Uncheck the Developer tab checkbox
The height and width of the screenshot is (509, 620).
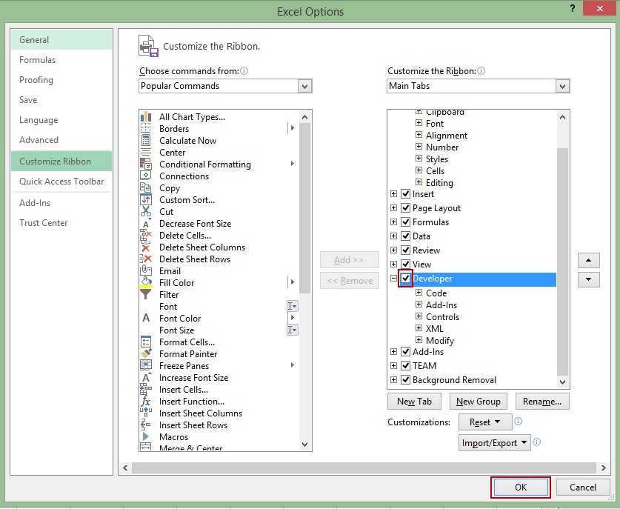pyautogui.click(x=405, y=279)
